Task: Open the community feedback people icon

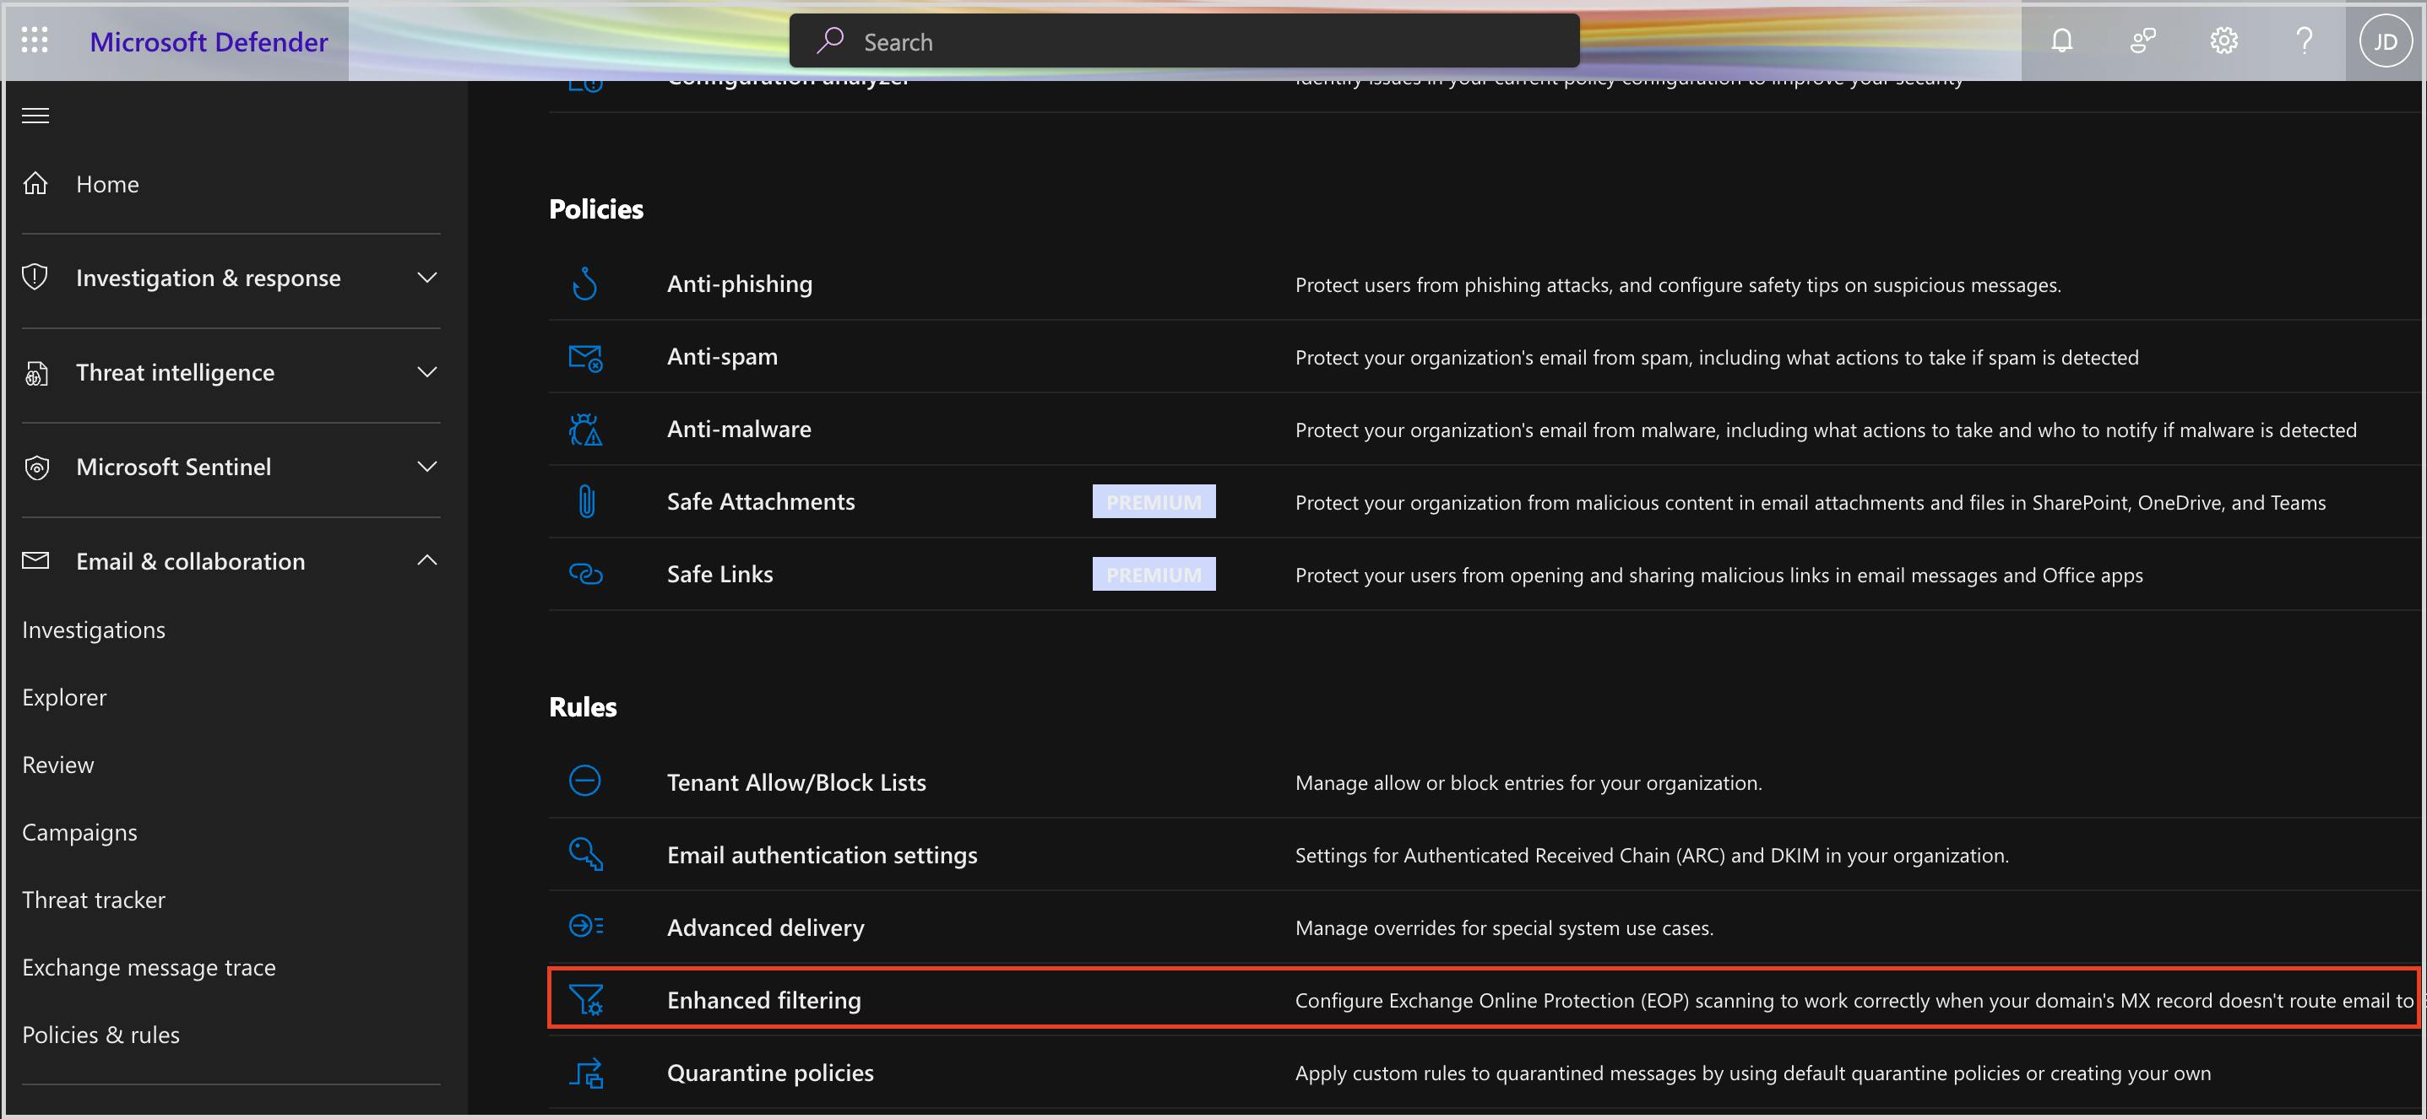Action: tap(2142, 41)
